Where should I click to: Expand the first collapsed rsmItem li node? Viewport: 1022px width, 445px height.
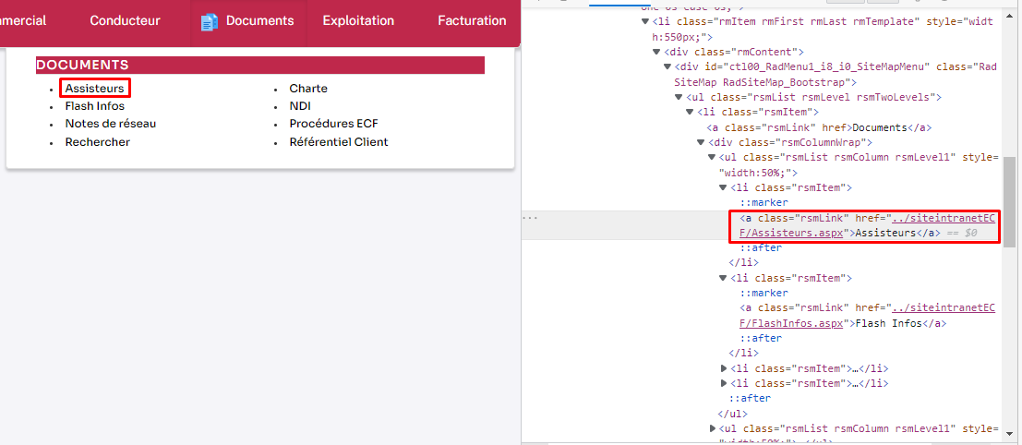(723, 368)
